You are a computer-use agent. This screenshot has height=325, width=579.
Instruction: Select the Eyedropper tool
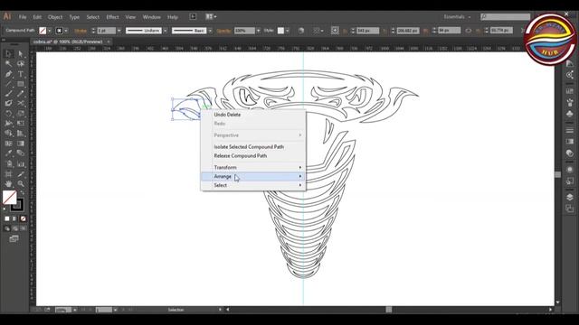[x=8, y=153]
